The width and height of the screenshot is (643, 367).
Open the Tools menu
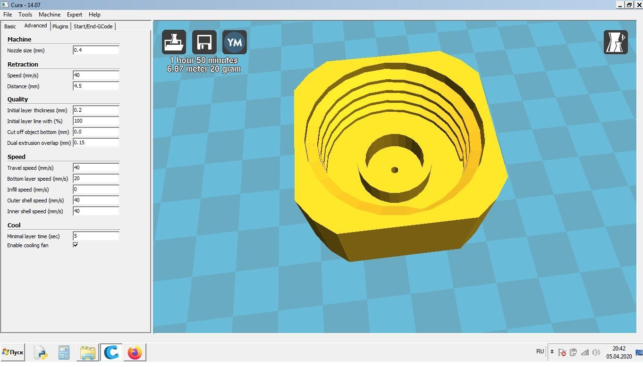tap(25, 15)
